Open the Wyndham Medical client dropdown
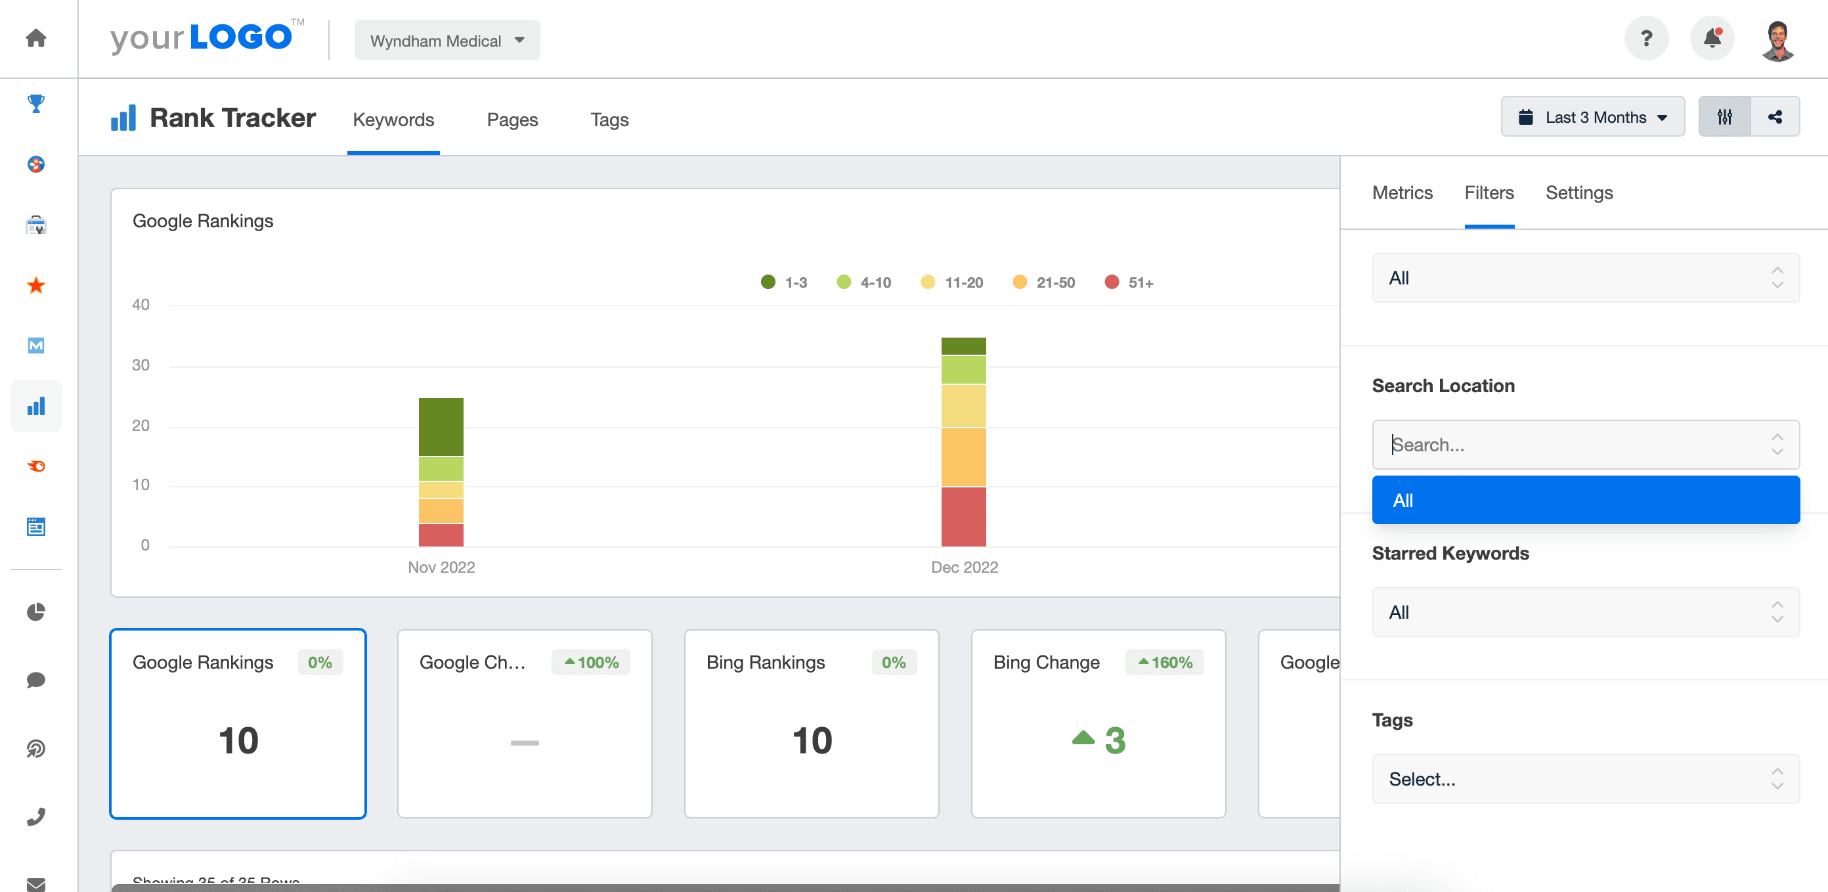This screenshot has height=892, width=1828. tap(446, 41)
